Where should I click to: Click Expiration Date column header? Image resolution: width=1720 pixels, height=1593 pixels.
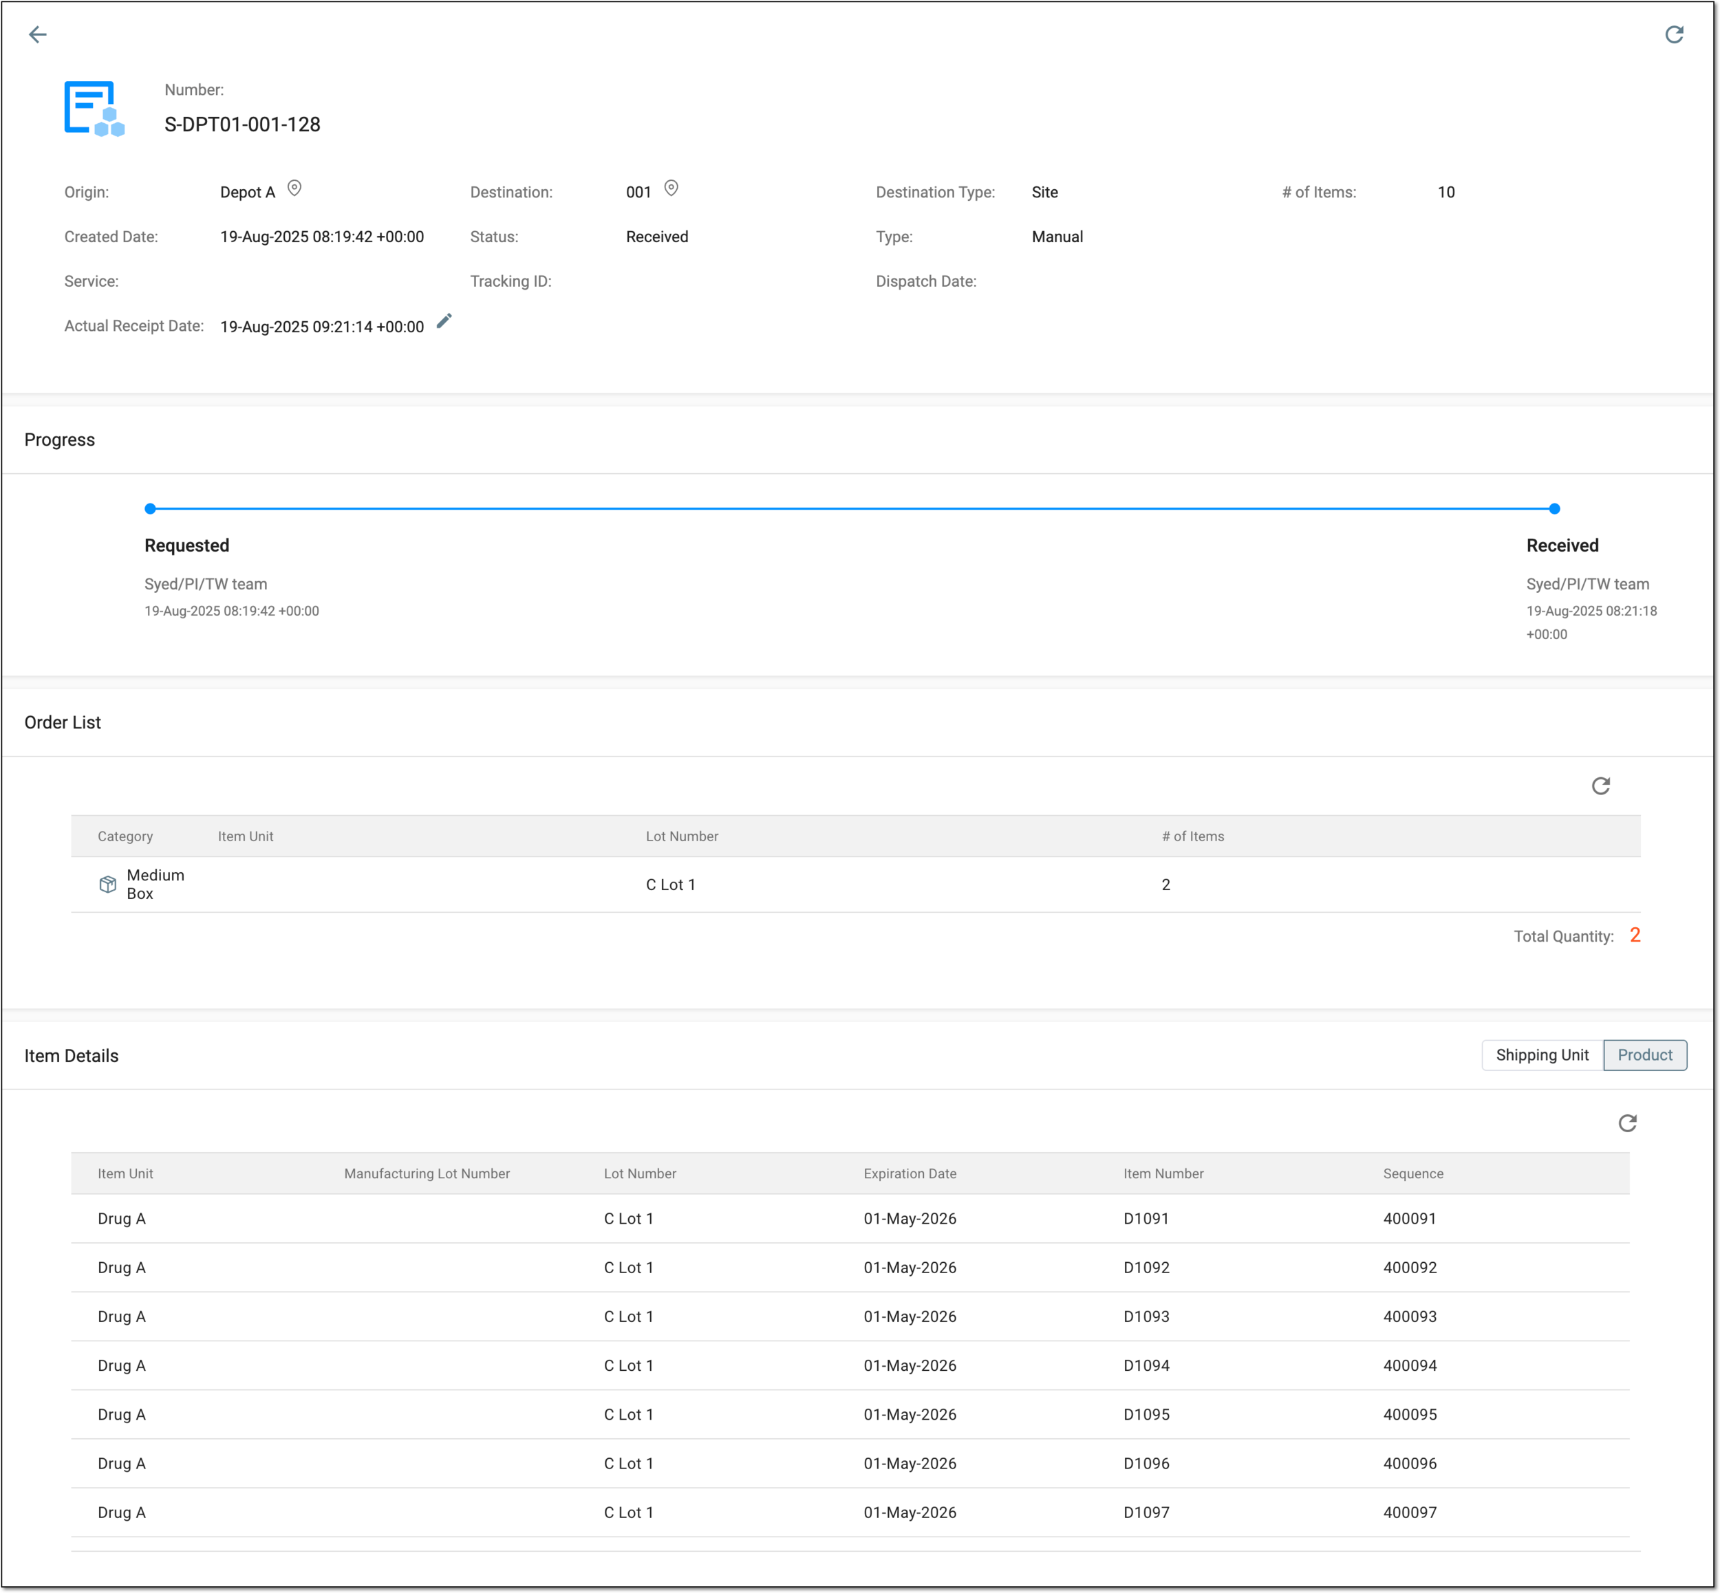pyautogui.click(x=910, y=1173)
